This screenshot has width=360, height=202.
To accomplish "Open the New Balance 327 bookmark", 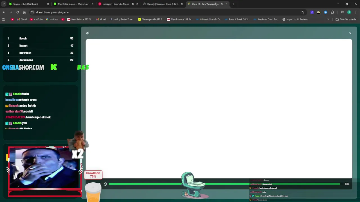I will click(80, 19).
